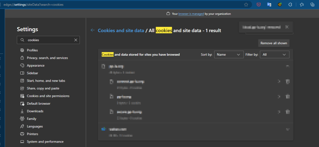The height and width of the screenshot is (147, 319).
Task: Open the Collections toolbar icon
Action: 312,5
